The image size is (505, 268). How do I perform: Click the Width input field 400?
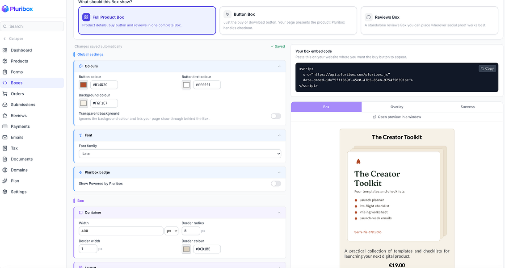pos(121,231)
